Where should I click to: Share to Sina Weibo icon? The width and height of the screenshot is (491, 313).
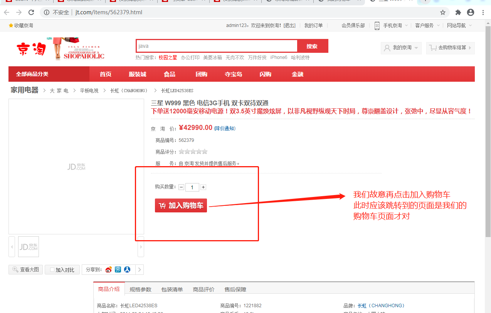click(108, 269)
